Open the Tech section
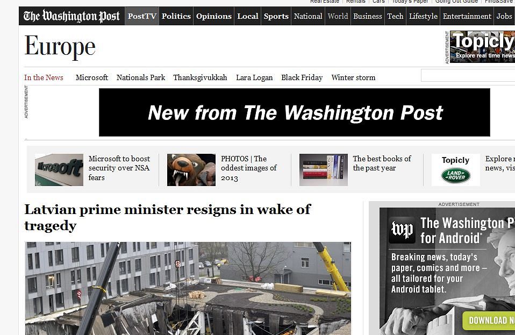Screen dimensions: 515x335 tap(395, 16)
